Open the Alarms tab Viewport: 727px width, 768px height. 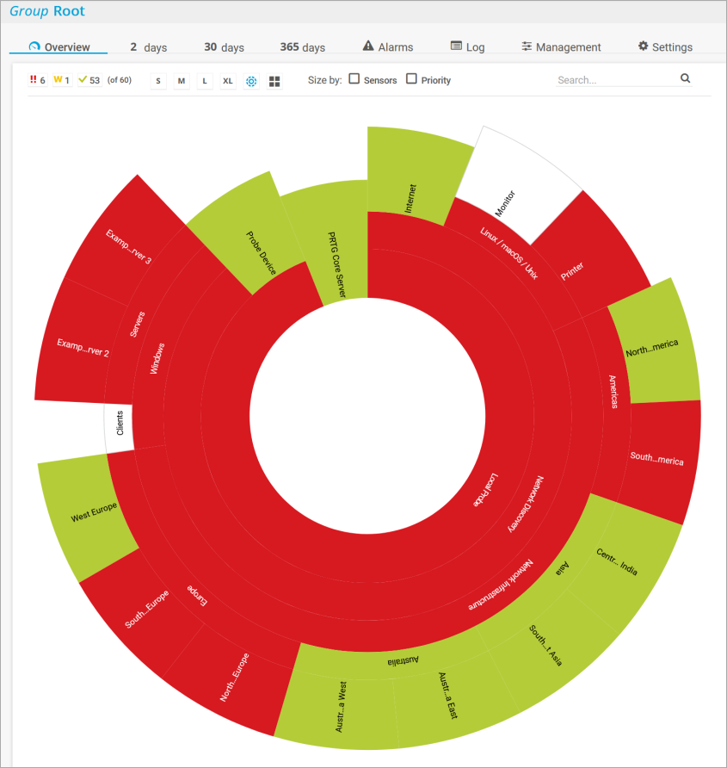tap(387, 47)
